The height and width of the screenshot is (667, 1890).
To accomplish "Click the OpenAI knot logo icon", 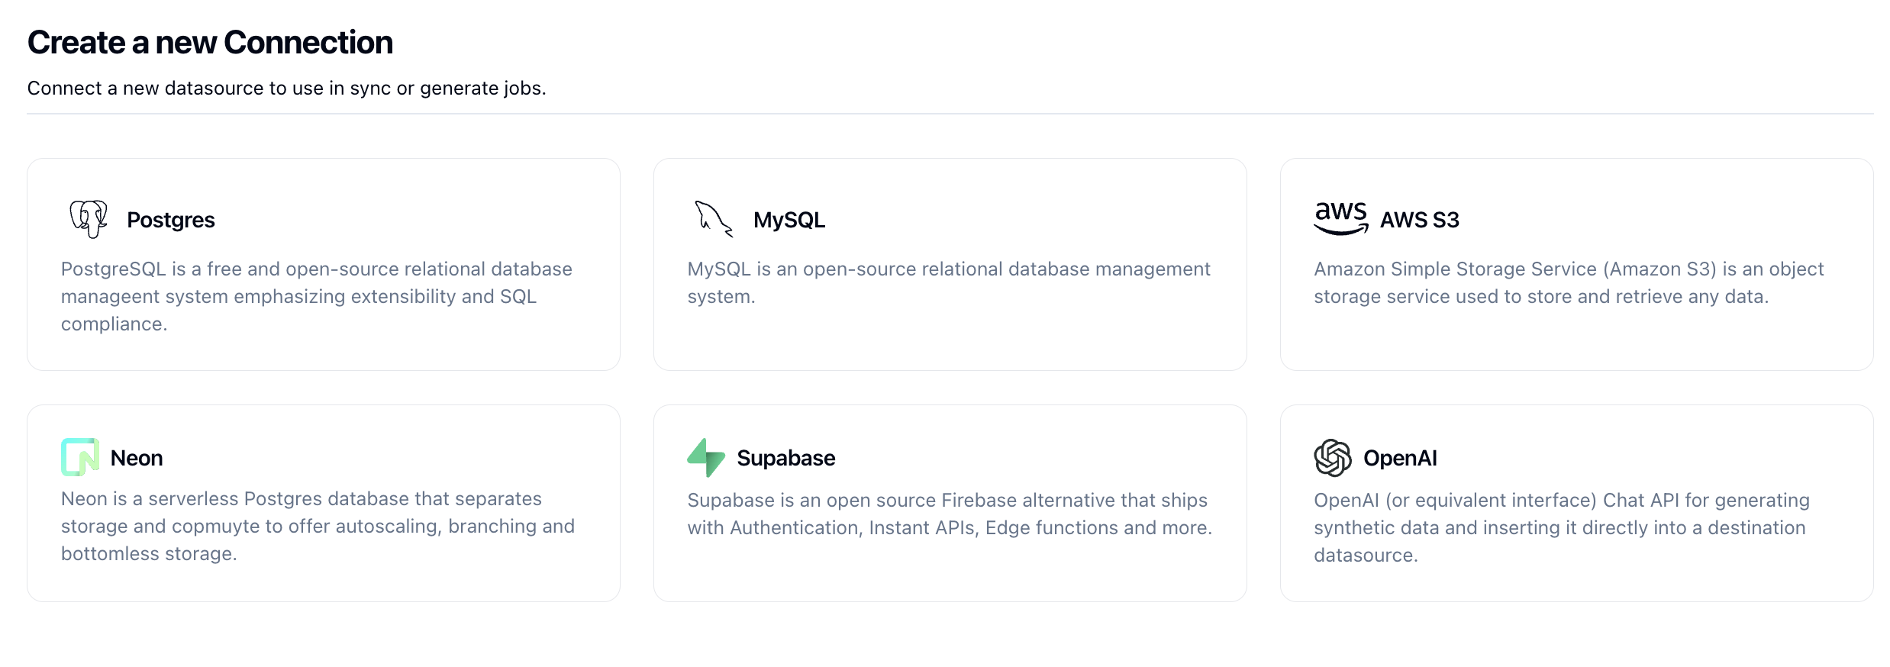I will (1333, 458).
